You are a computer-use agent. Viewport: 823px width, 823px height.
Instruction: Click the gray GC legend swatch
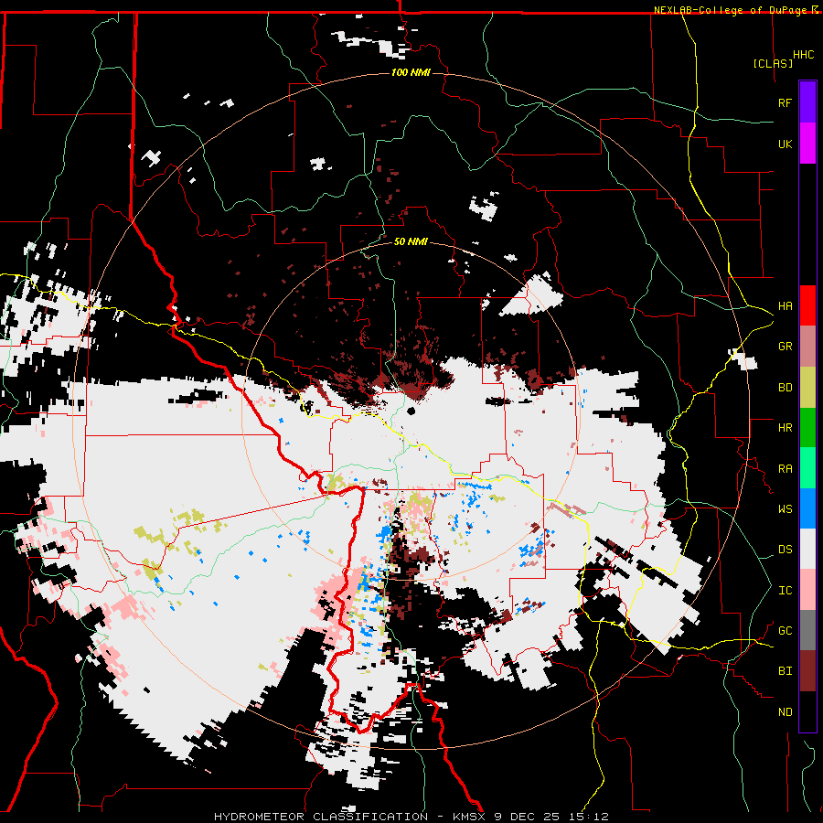(x=807, y=630)
